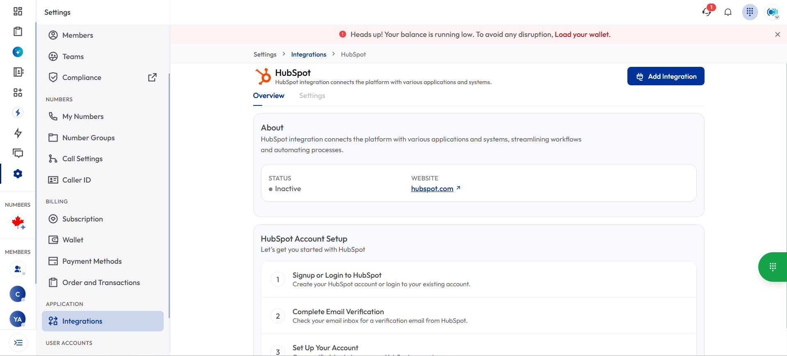Open the contacts book icon in left rail

pos(18,72)
